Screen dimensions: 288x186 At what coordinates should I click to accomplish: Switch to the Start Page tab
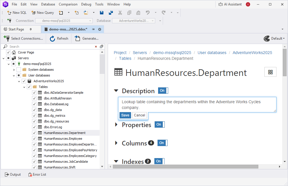[16, 29]
